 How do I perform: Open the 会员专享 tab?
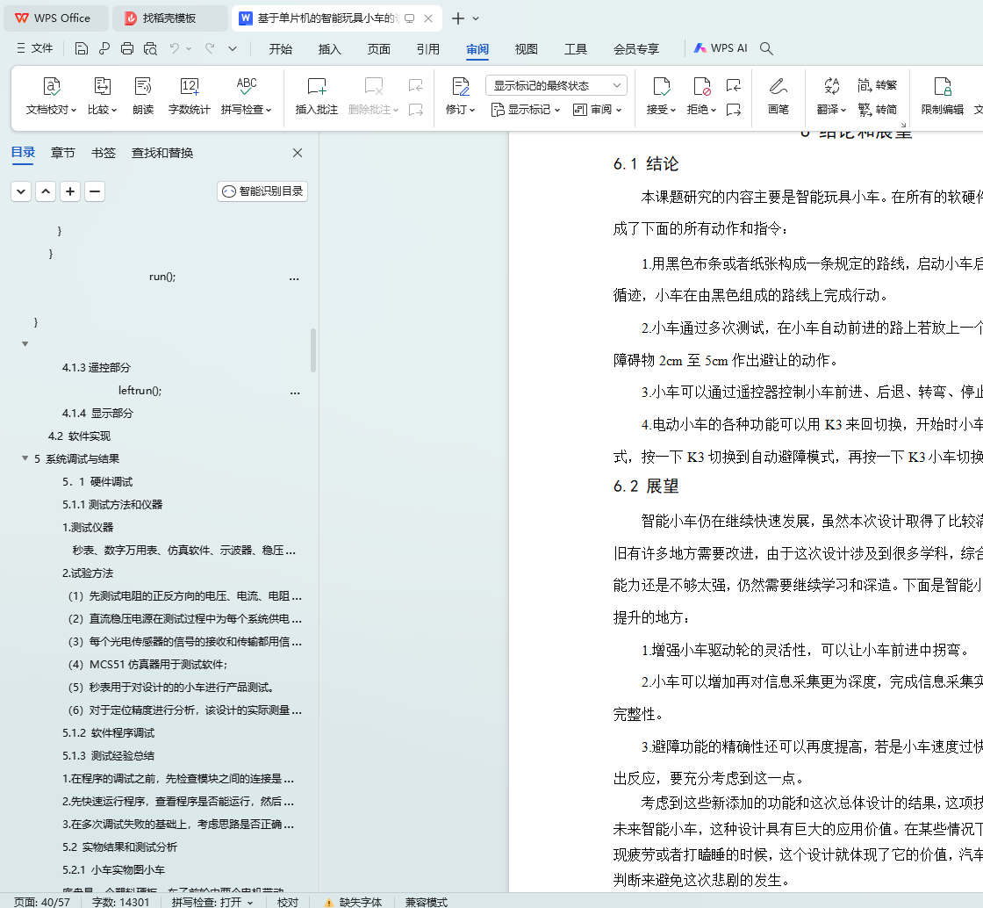[636, 49]
